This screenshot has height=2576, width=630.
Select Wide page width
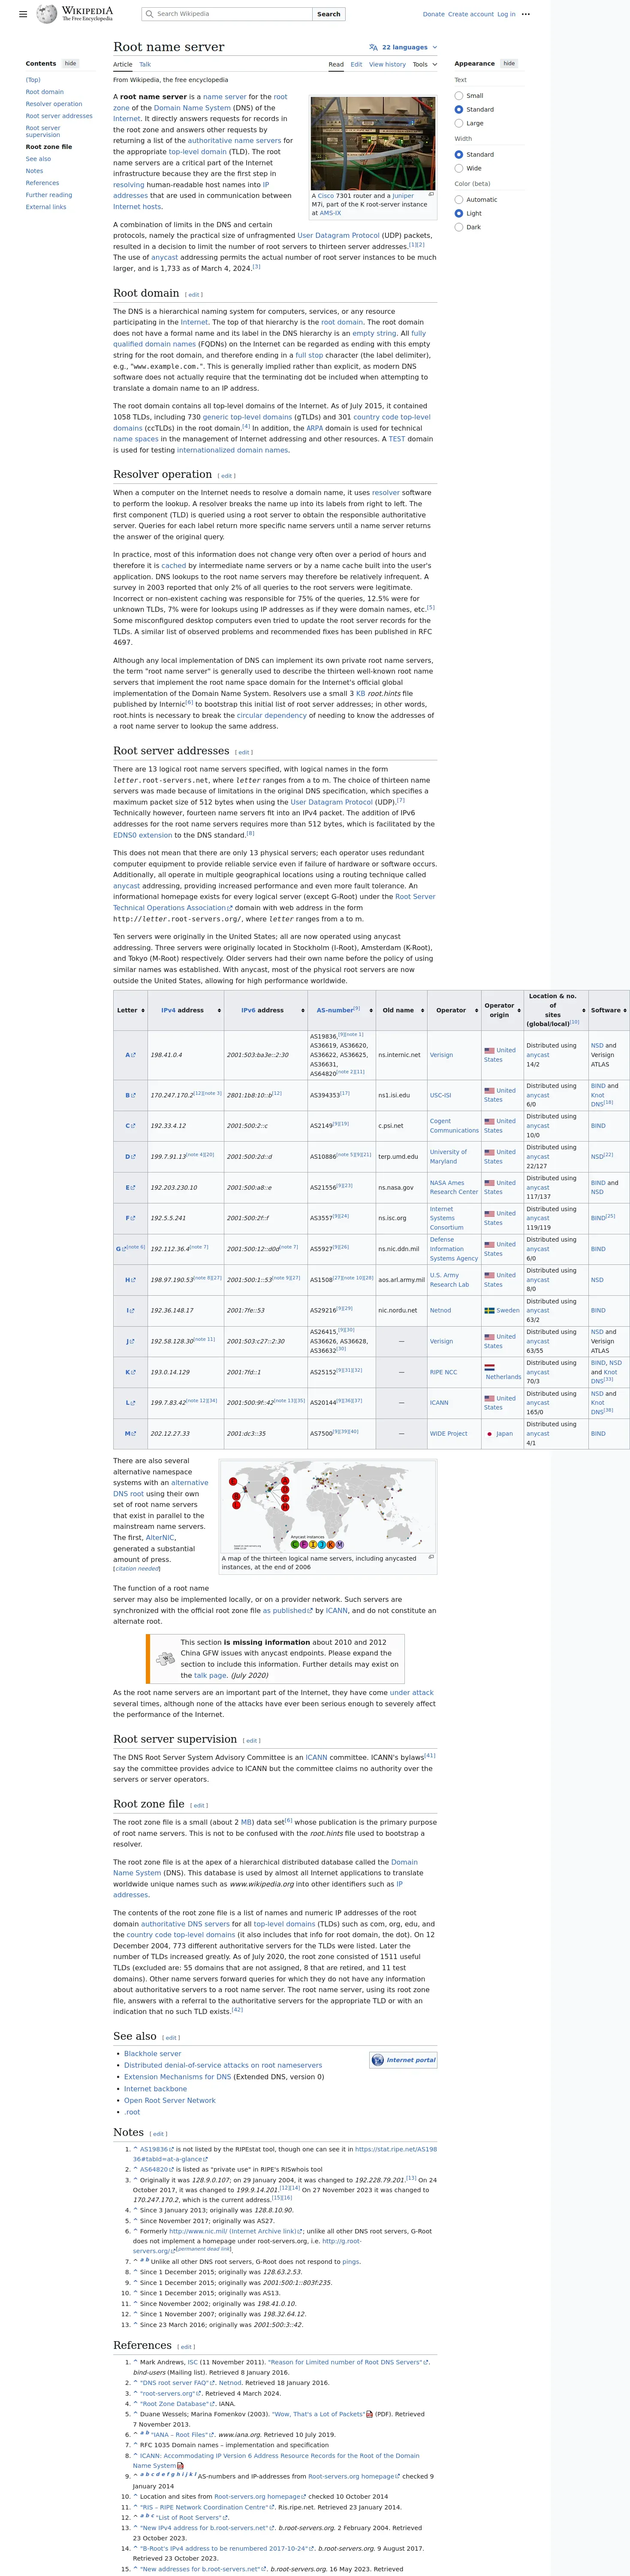coord(458,168)
